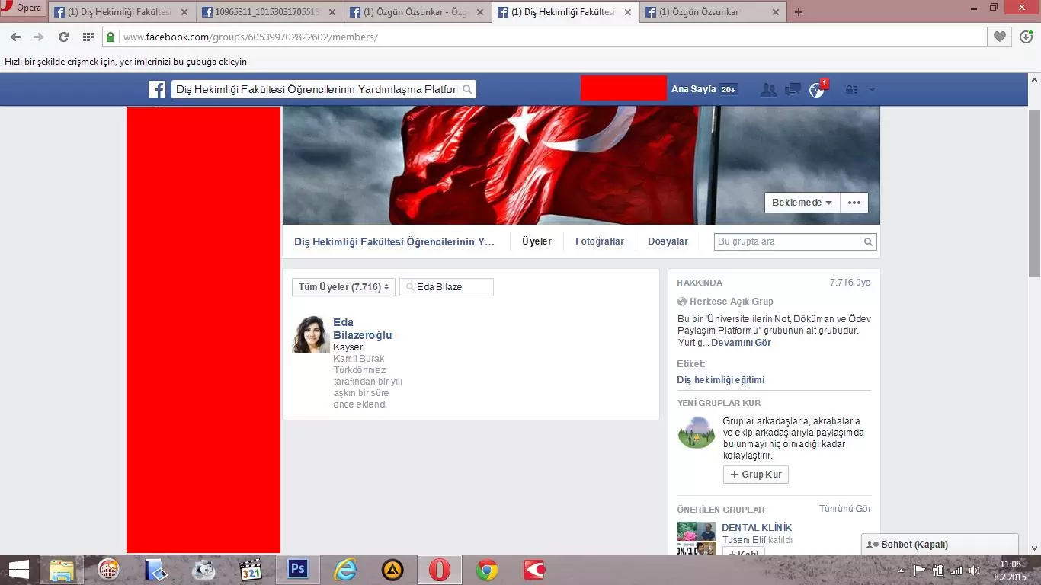Viewport: 1041px width, 585px height.
Task: Open the Beklemede dropdown button
Action: [802, 203]
